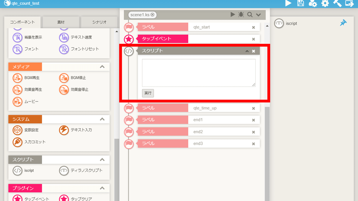Select the end2 label text
The width and height of the screenshot is (358, 201).
pyautogui.click(x=198, y=132)
